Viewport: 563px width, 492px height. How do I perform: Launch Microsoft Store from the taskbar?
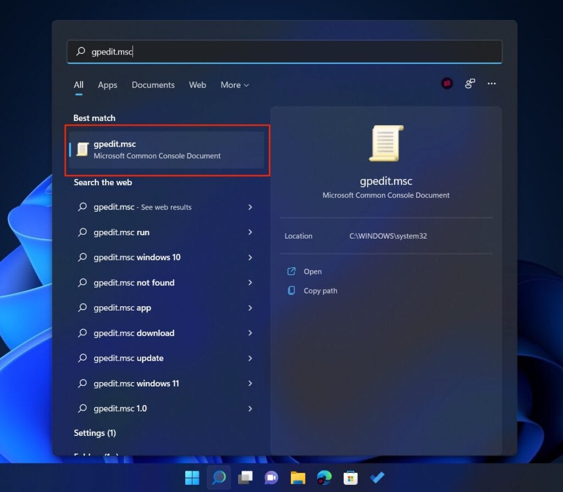pos(350,478)
